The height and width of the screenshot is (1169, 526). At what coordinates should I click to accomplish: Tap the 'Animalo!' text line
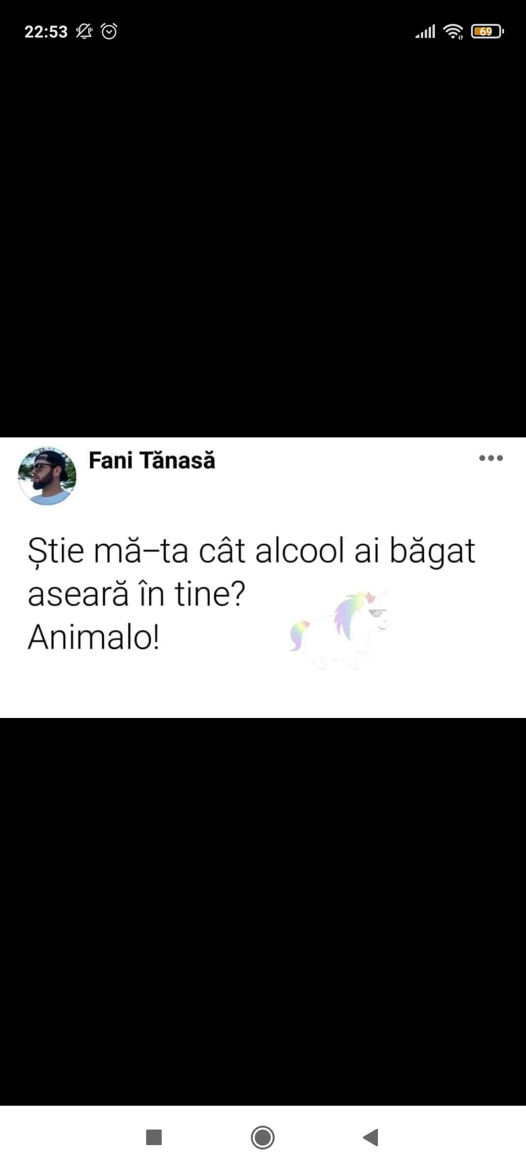point(94,637)
